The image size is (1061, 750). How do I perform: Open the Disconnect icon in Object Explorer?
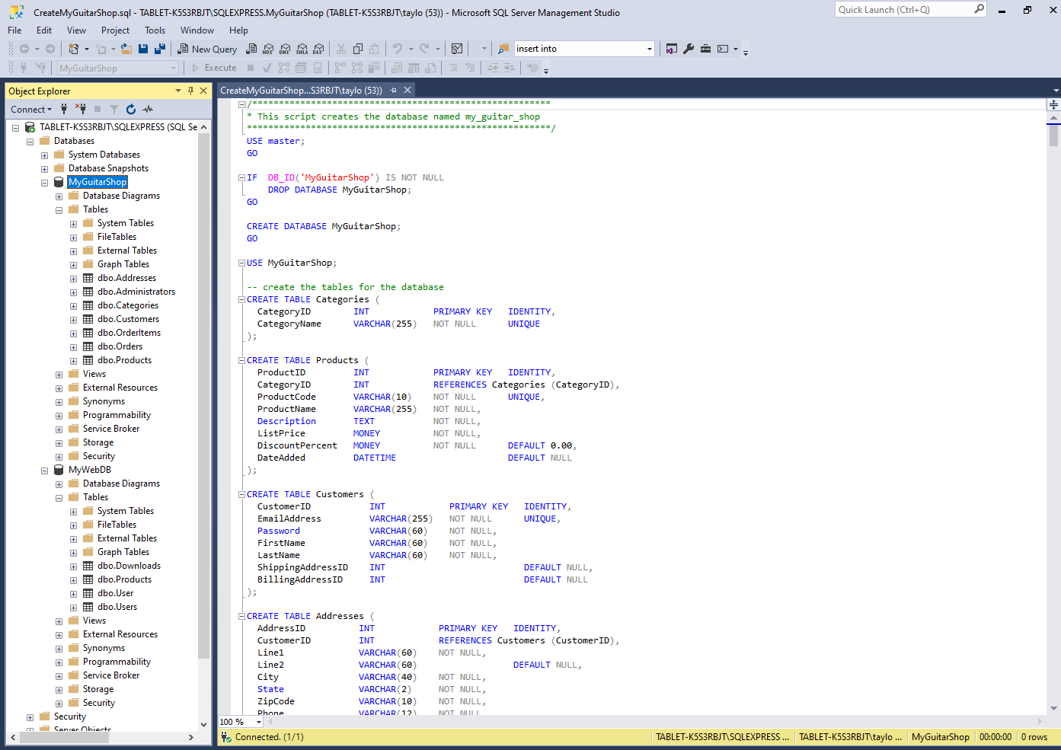click(81, 109)
